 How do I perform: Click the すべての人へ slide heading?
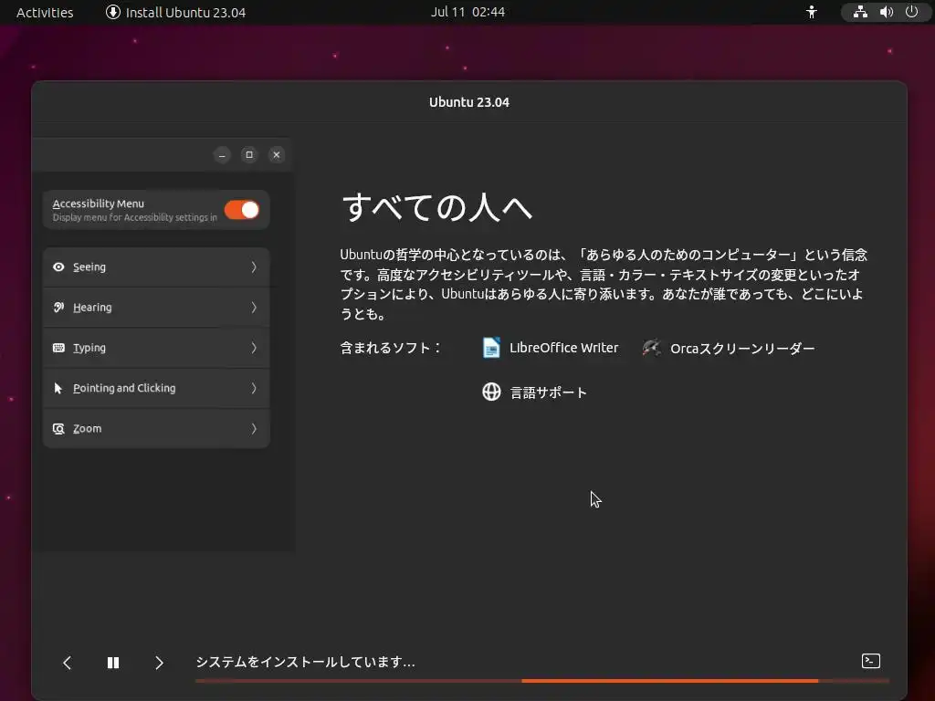point(437,207)
